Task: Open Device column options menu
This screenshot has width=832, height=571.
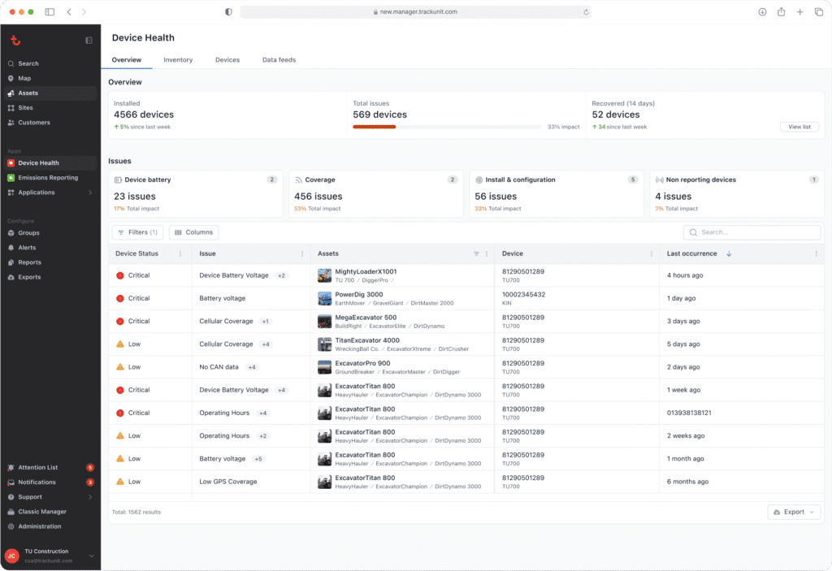Action: 652,253
